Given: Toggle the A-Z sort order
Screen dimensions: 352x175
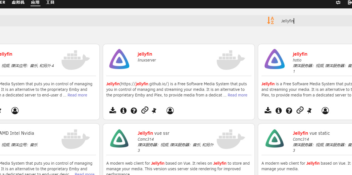Looking at the screenshot, I should point(270,21).
